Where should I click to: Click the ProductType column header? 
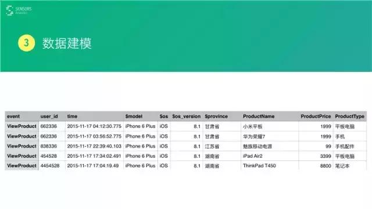(x=349, y=116)
